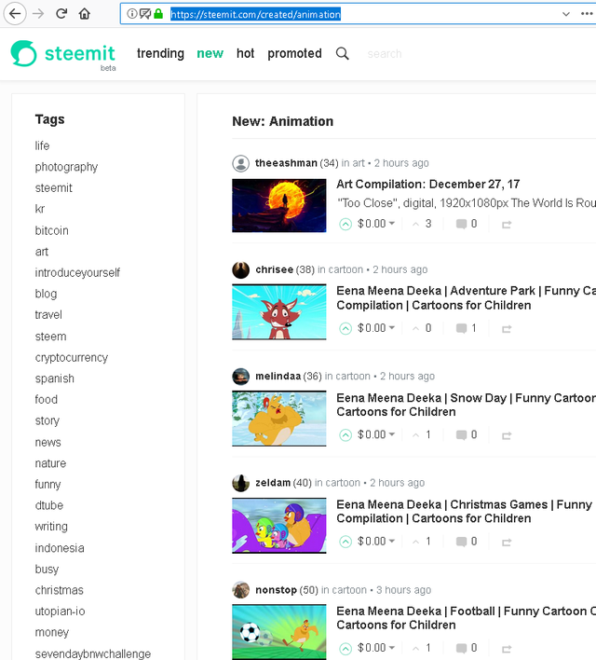Show site information via the info icon
Image resolution: width=596 pixels, height=660 pixels.
click(x=131, y=14)
